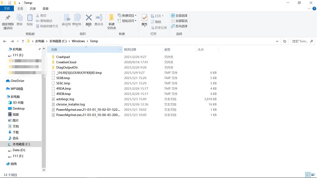
Task: Open the 文件 menu
Action: point(7,8)
